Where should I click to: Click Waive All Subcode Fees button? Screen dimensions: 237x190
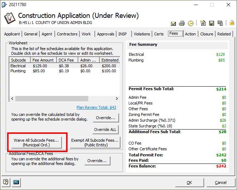click(36, 142)
